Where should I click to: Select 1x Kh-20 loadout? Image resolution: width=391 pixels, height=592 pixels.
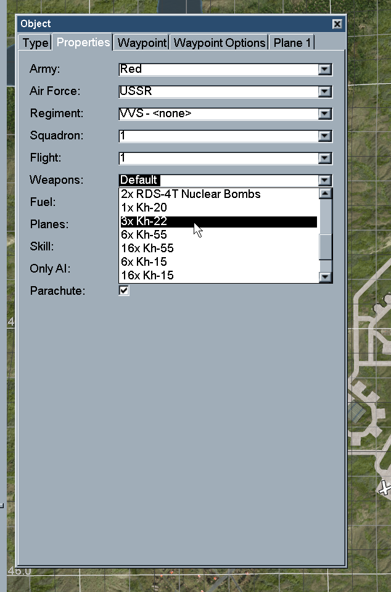[219, 208]
